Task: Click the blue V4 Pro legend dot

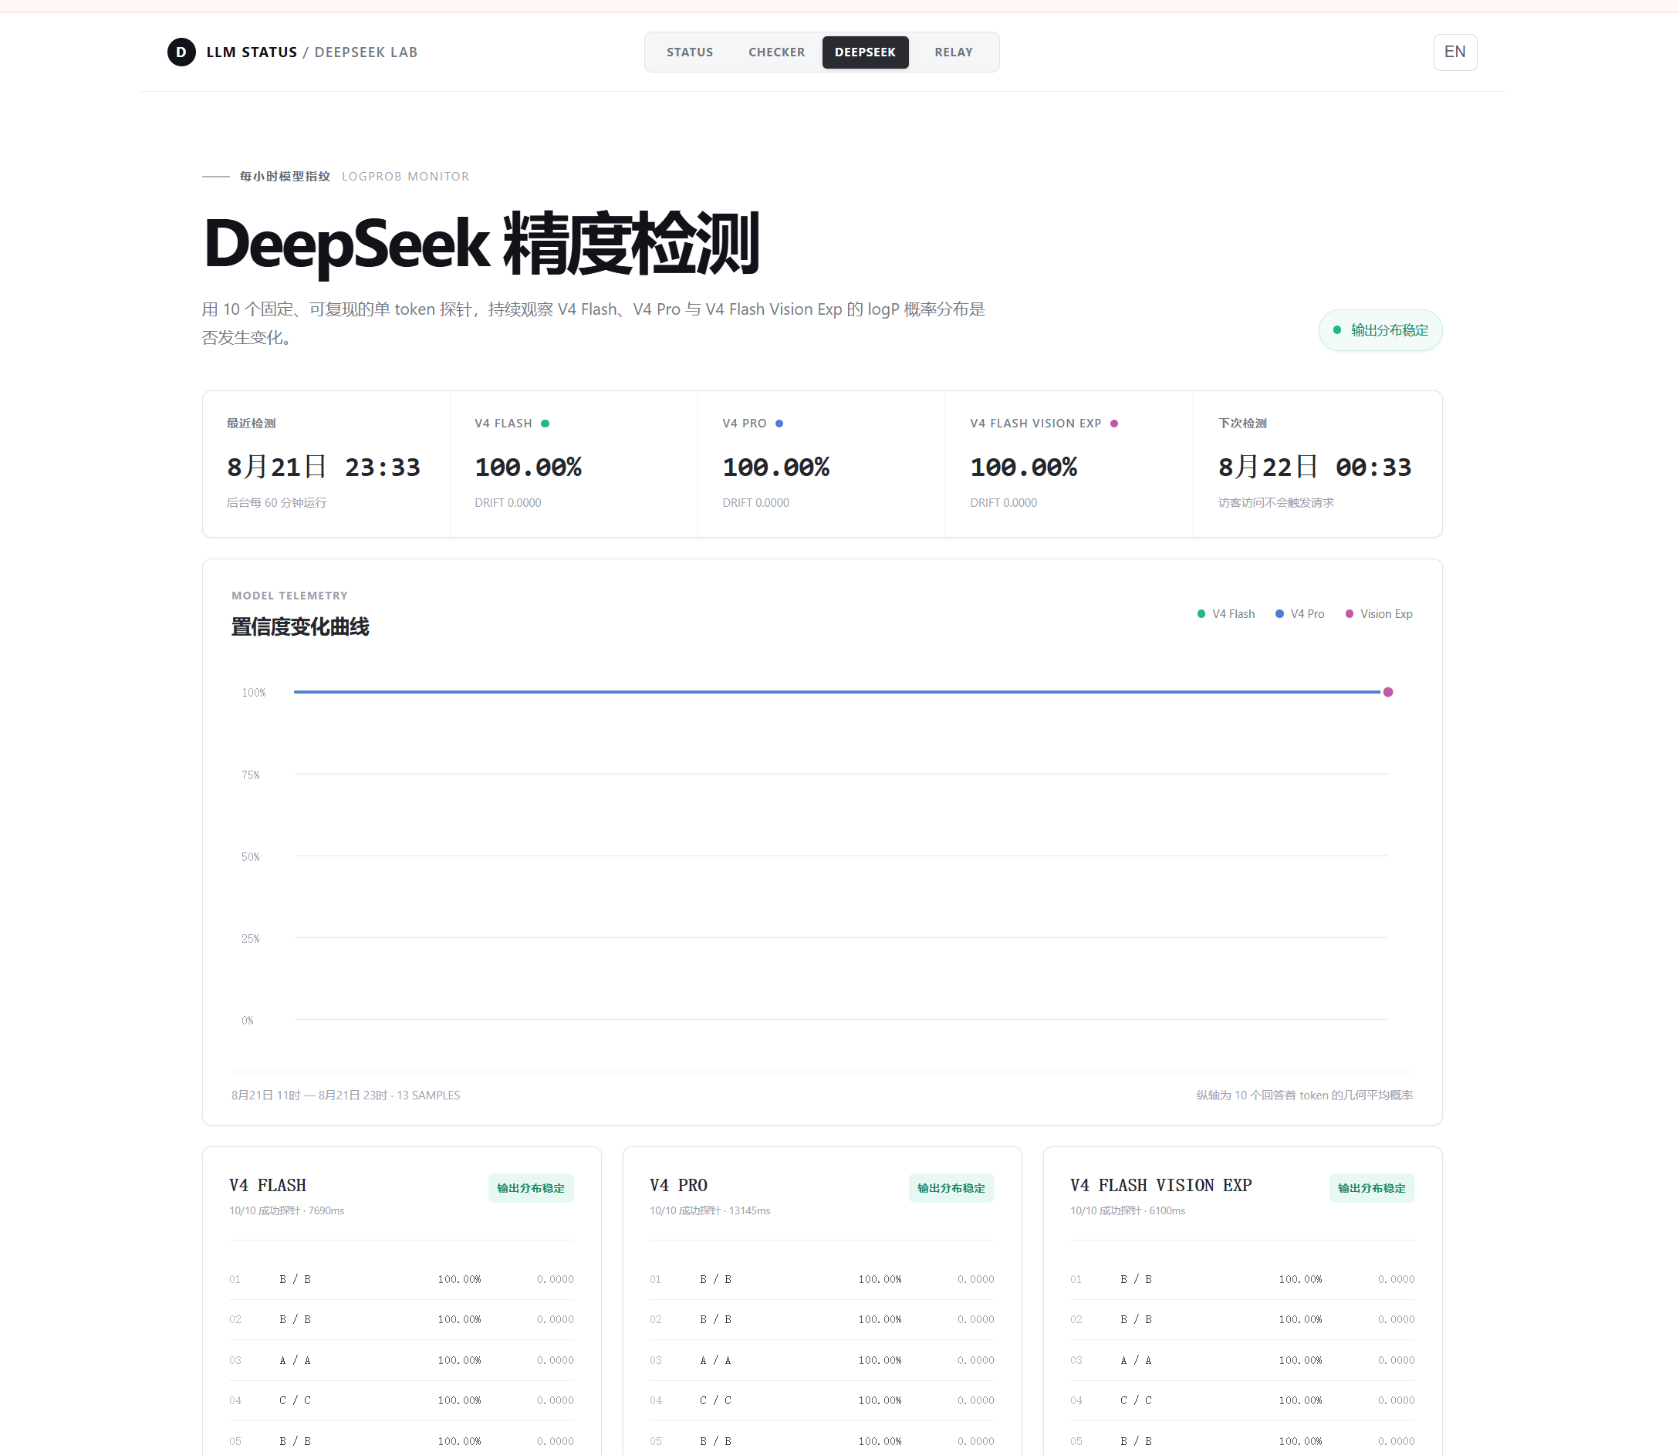Action: click(x=1279, y=614)
